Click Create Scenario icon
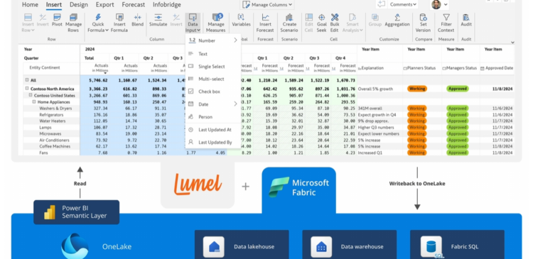Viewport: 533px width, 259px height. pos(289,17)
